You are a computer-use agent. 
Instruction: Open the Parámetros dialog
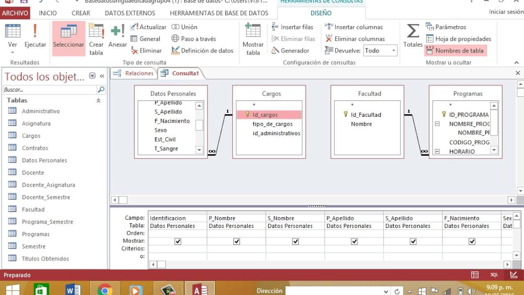[x=449, y=27]
